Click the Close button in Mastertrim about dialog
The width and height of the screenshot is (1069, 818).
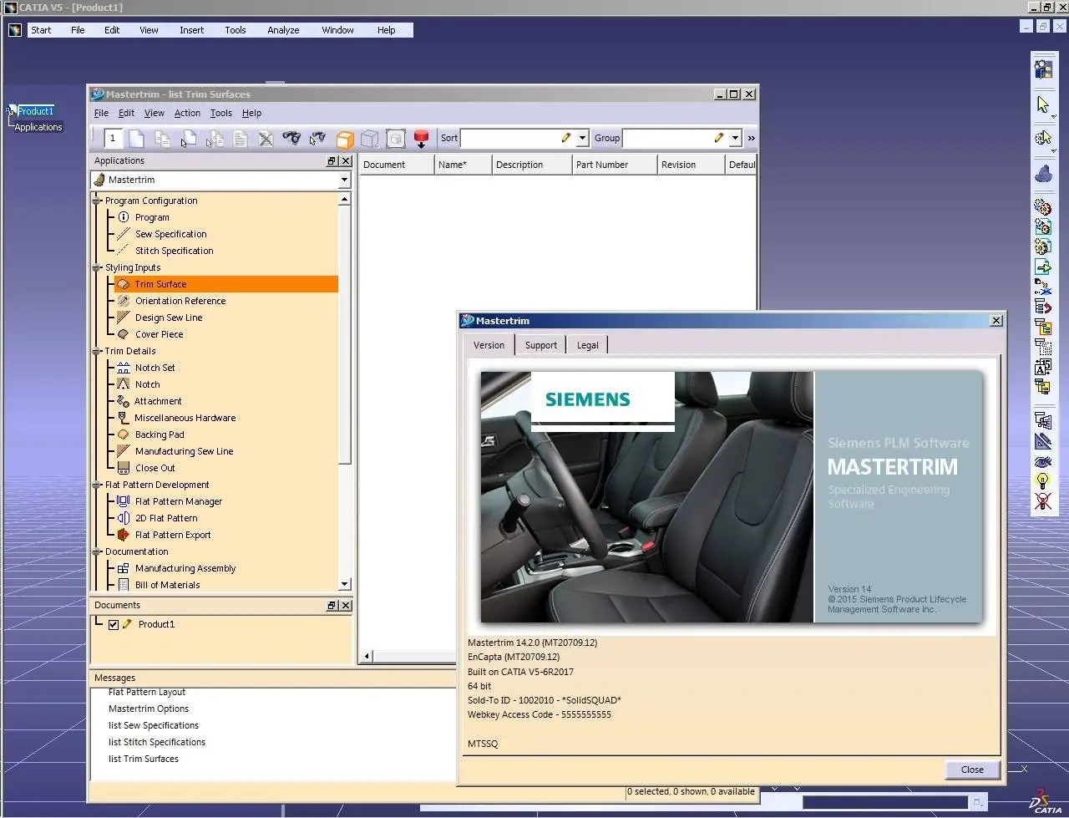point(972,770)
